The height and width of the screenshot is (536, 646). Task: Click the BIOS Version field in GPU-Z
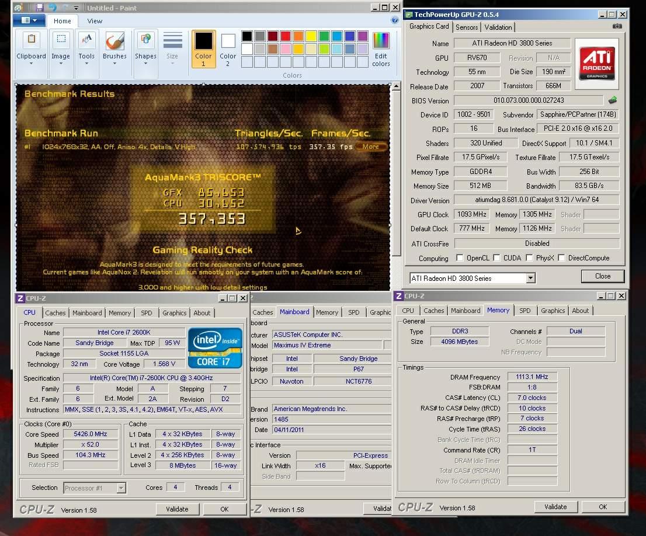529,100
